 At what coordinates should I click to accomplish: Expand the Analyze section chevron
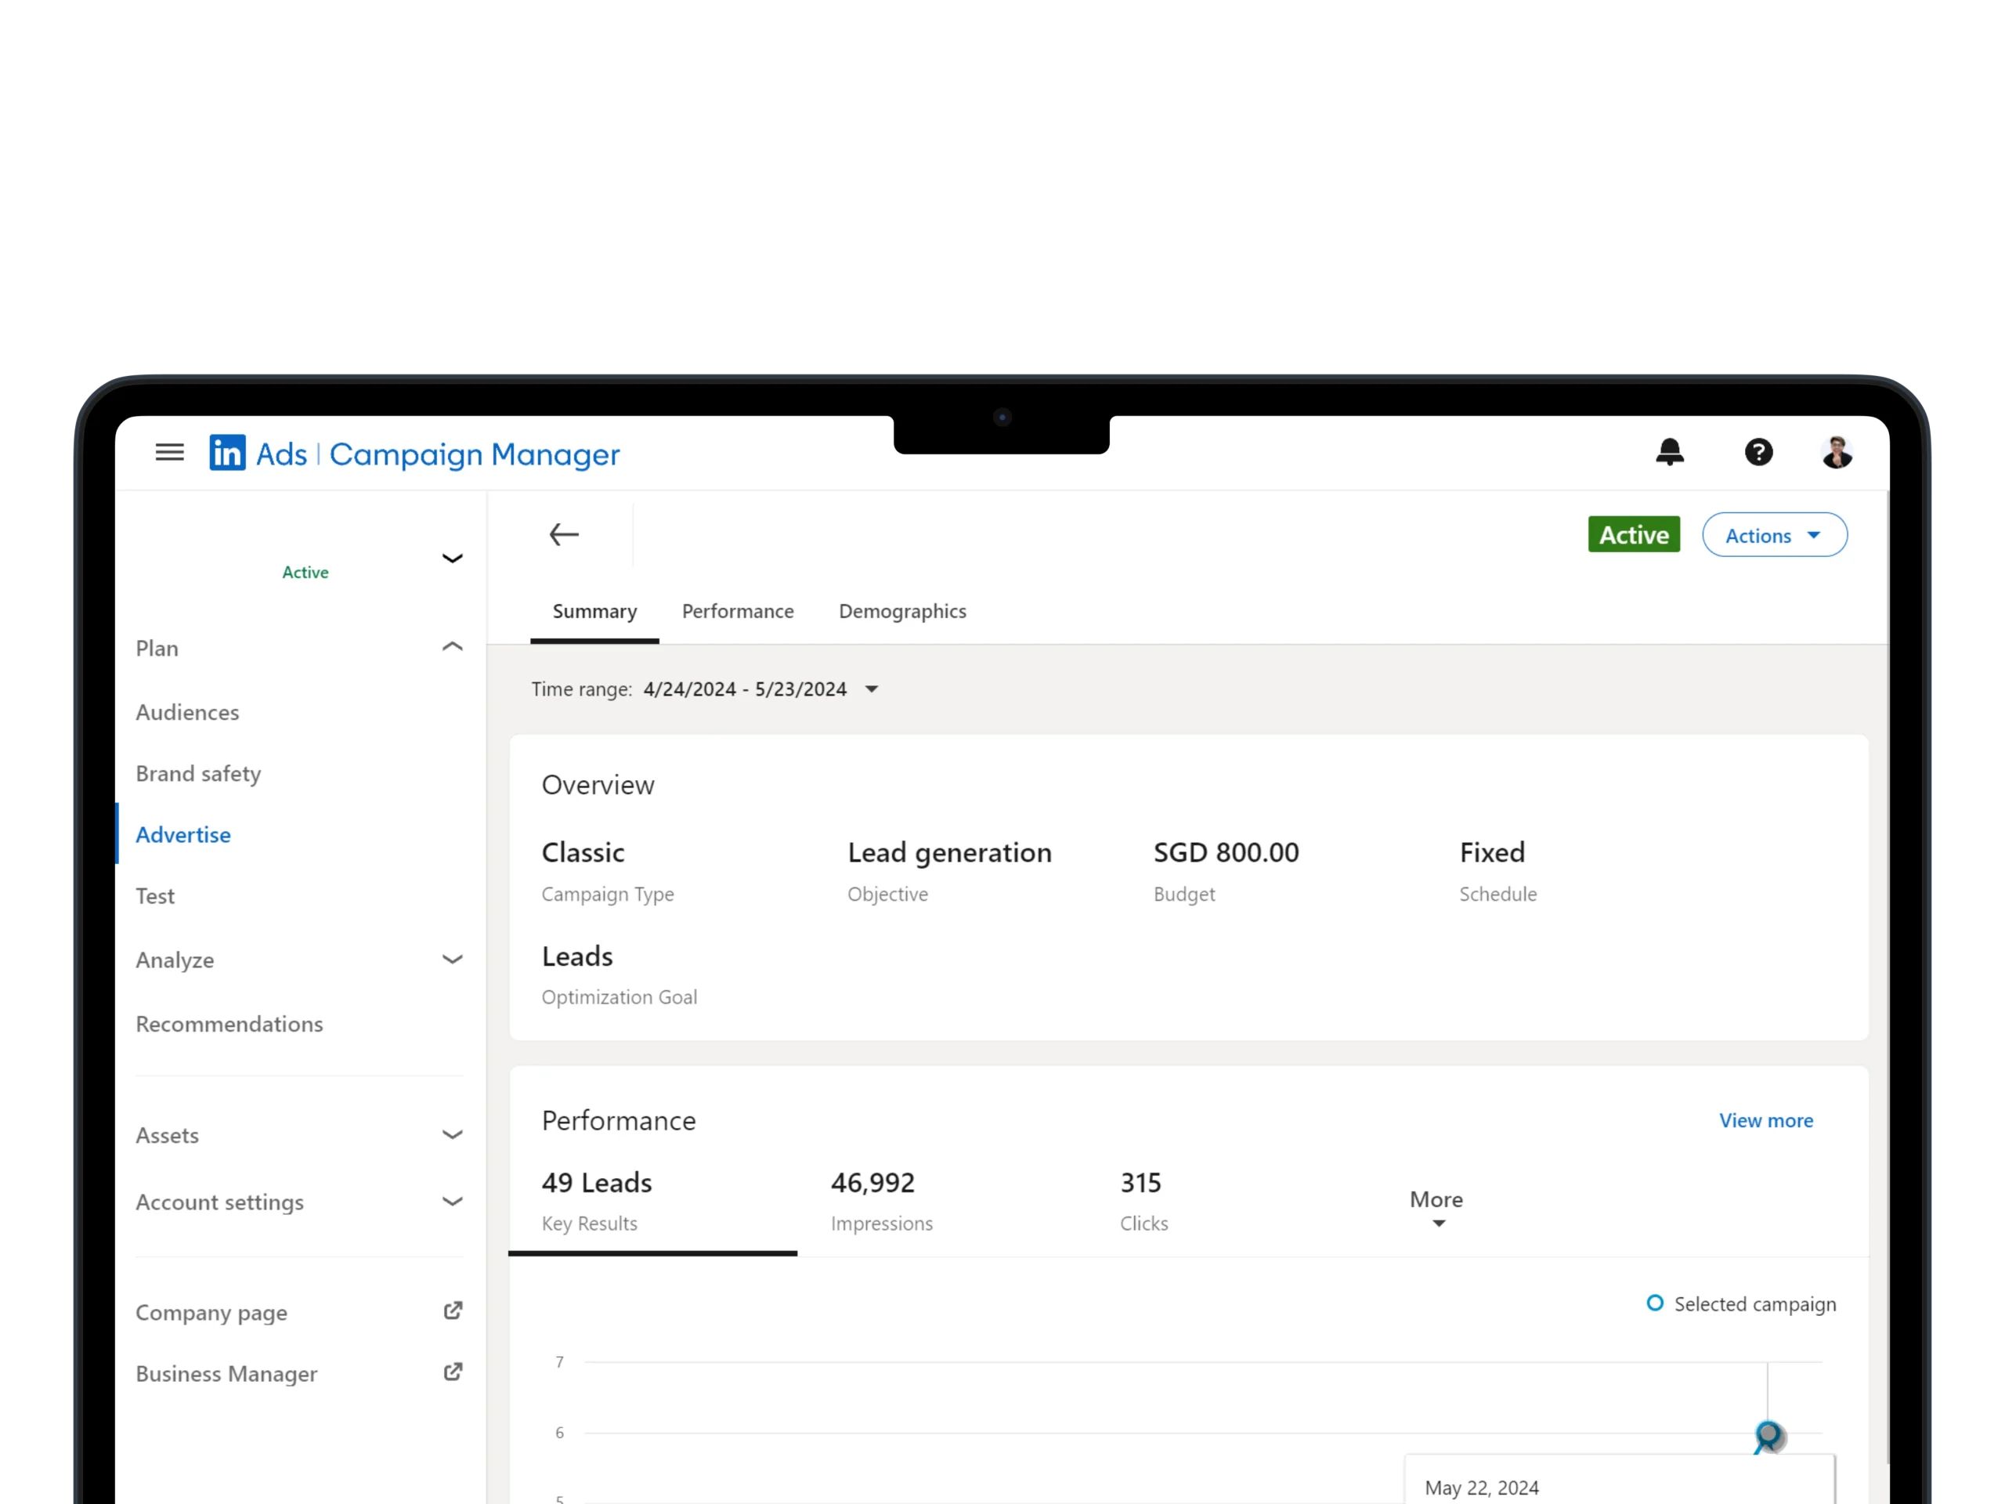click(x=453, y=959)
